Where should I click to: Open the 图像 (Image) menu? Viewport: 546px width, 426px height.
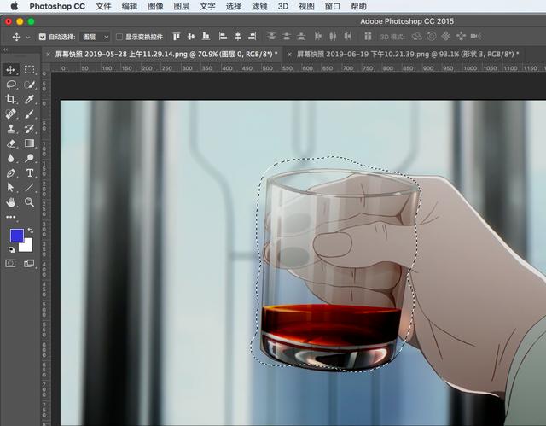(x=155, y=6)
